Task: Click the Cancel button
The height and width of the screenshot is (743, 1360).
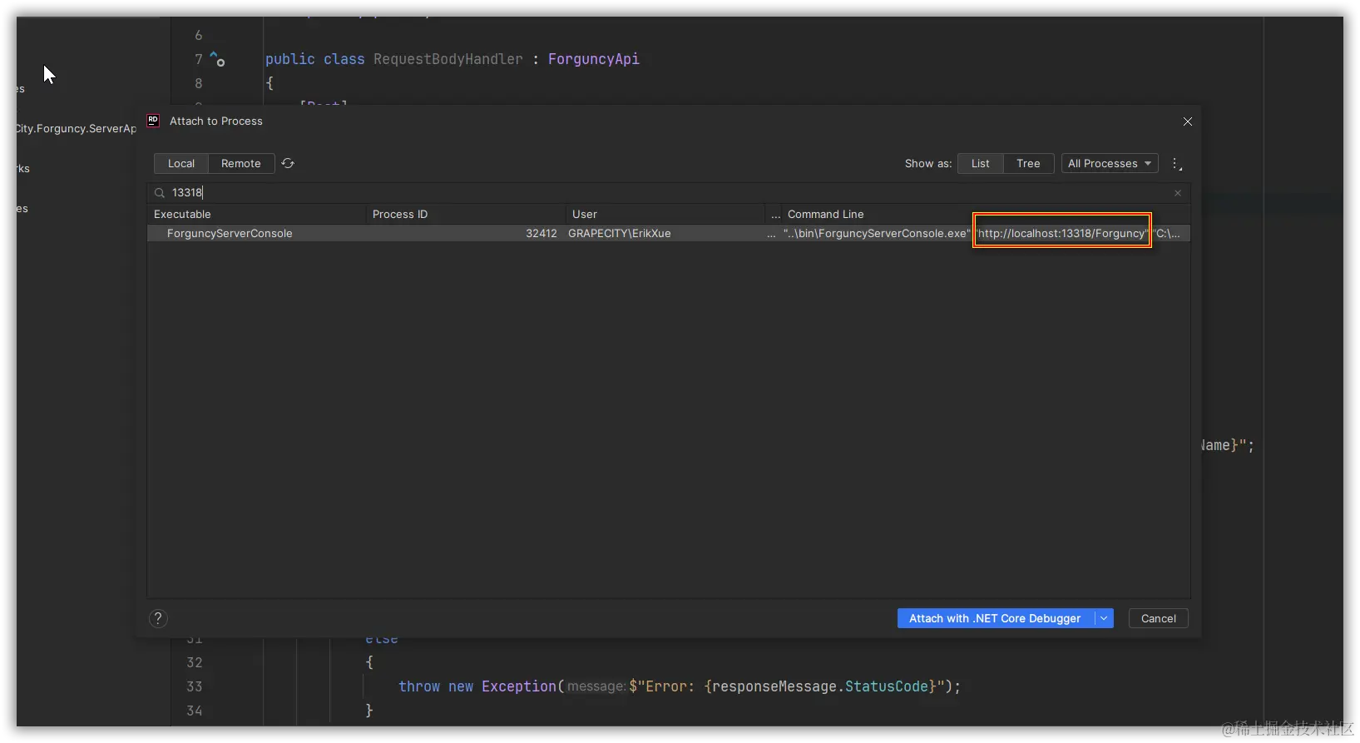Action: click(x=1158, y=618)
